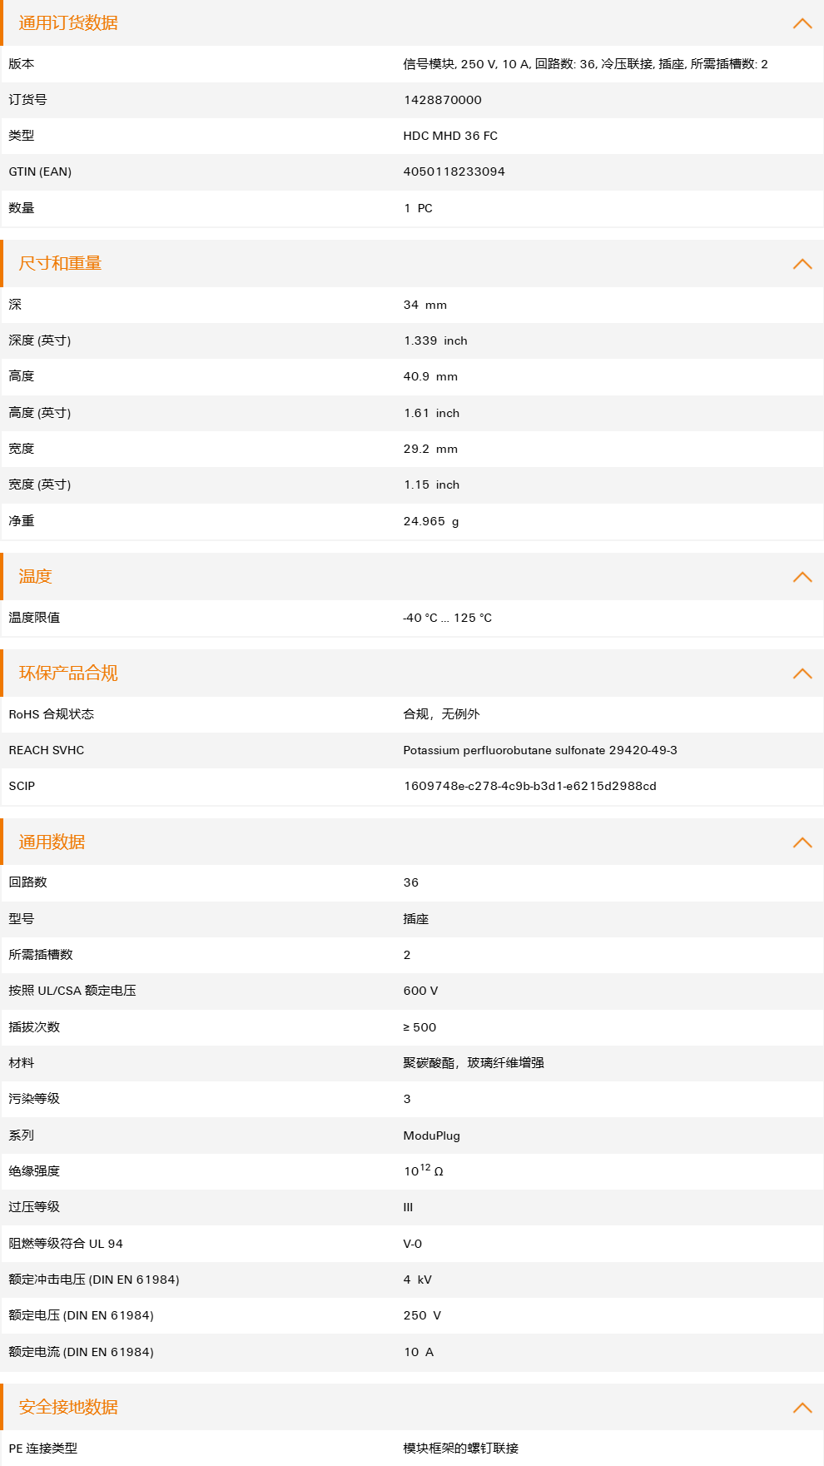Viewport: 824px width, 1466px height.
Task: Collapse the 环保产品合规 section chevron
Action: [x=802, y=673]
